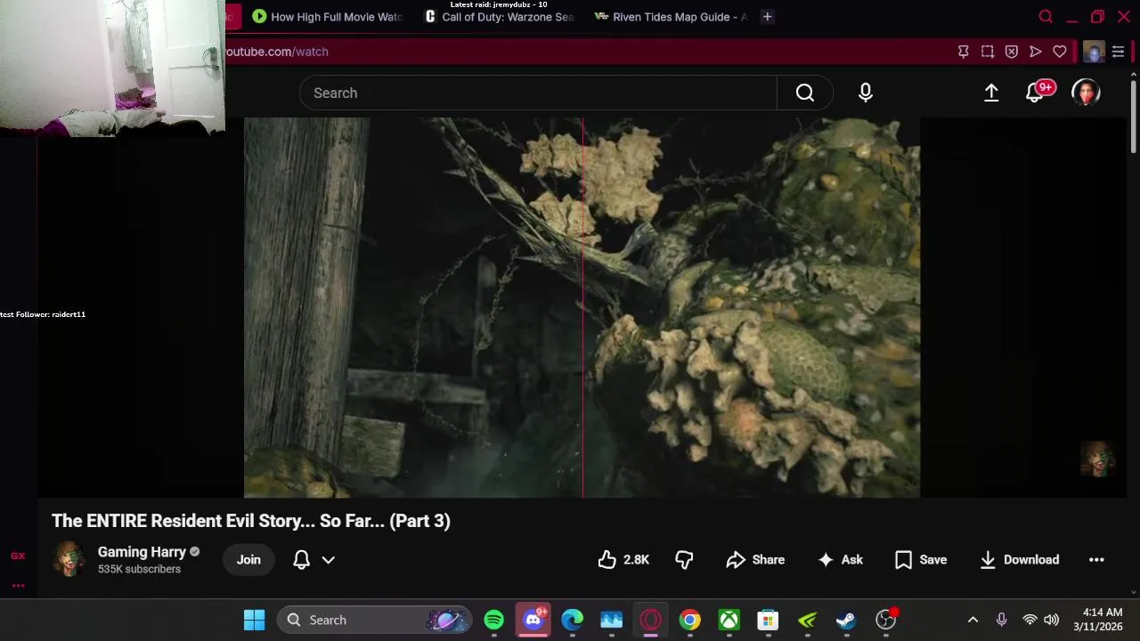This screenshot has width=1140, height=641.
Task: Open Gaming Harry channel name link
Action: [142, 552]
